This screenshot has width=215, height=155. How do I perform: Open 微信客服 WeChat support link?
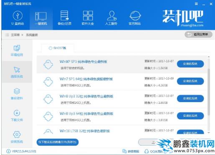131,151
